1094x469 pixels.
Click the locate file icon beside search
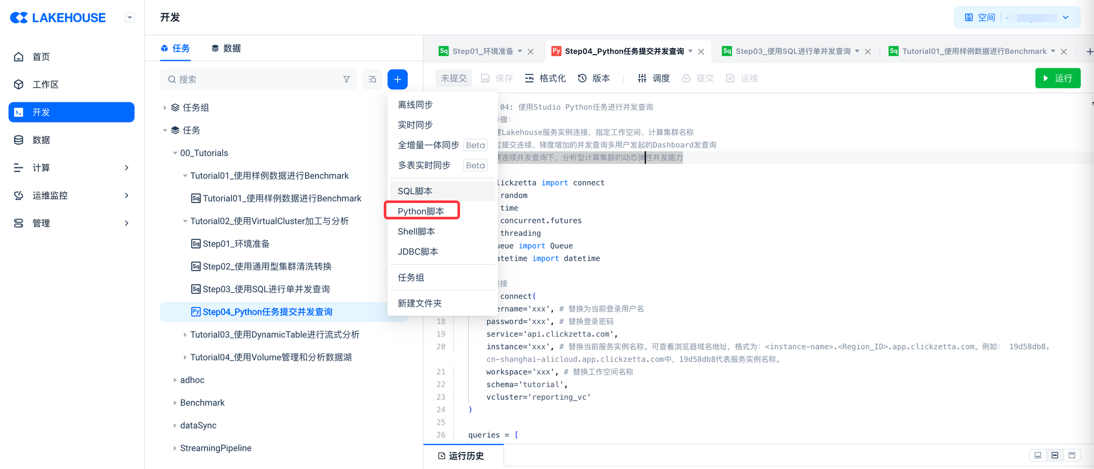[373, 79]
